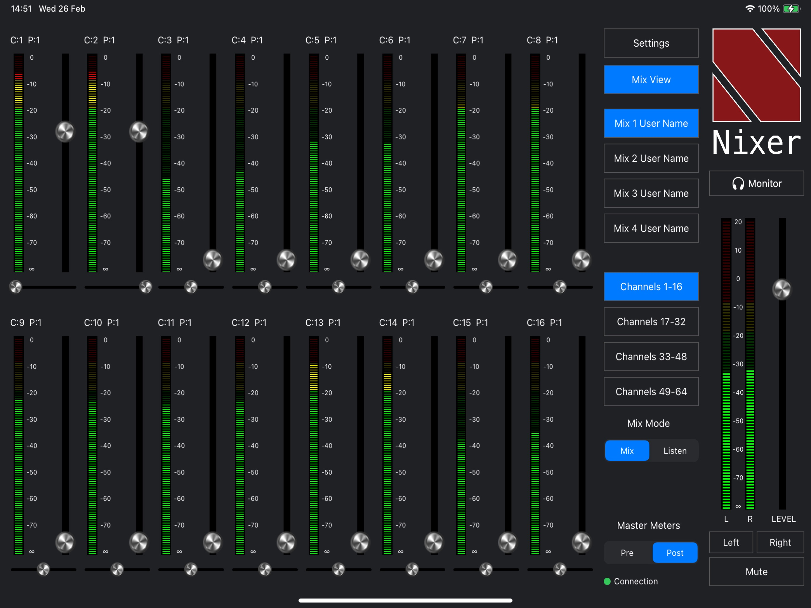Click the C:1 level meter

[x=19, y=163]
